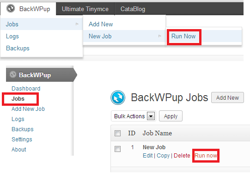The height and width of the screenshot is (182, 250).
Task: Open Jobs in the BackWPup sidebar
Action: coord(18,99)
